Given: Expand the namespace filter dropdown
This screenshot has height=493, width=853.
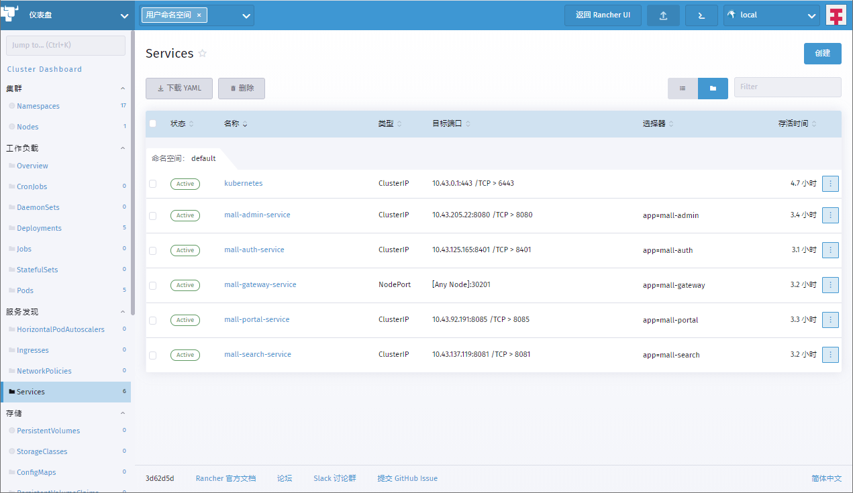Looking at the screenshot, I should click(246, 15).
